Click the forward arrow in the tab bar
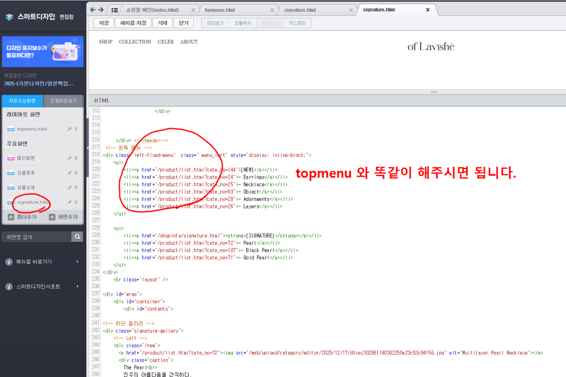The height and width of the screenshot is (377, 566). click(100, 10)
